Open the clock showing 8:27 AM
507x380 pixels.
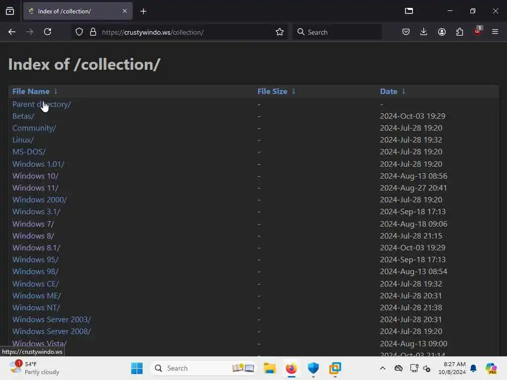tap(452, 368)
